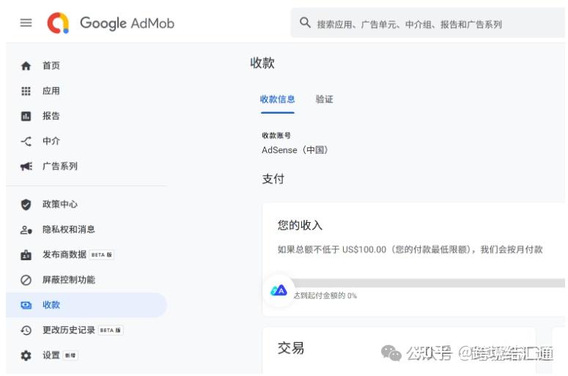Image resolution: width=568 pixels, height=376 pixels.
Task: Click the settings gear icon 设置
Action: pyautogui.click(x=26, y=355)
